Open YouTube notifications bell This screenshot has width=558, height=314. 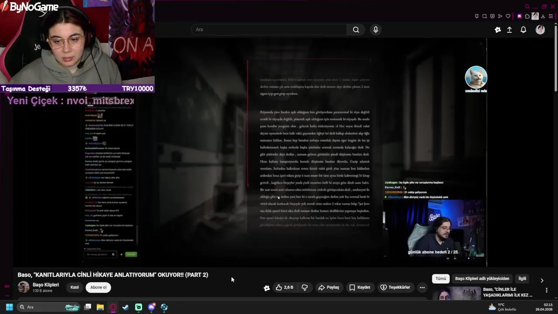524,30
